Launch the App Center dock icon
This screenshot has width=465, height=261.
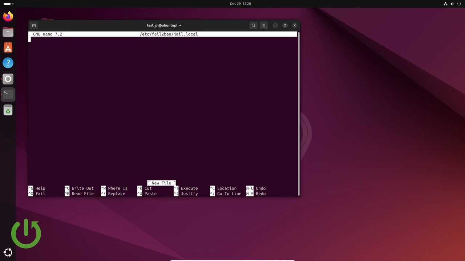click(8, 47)
